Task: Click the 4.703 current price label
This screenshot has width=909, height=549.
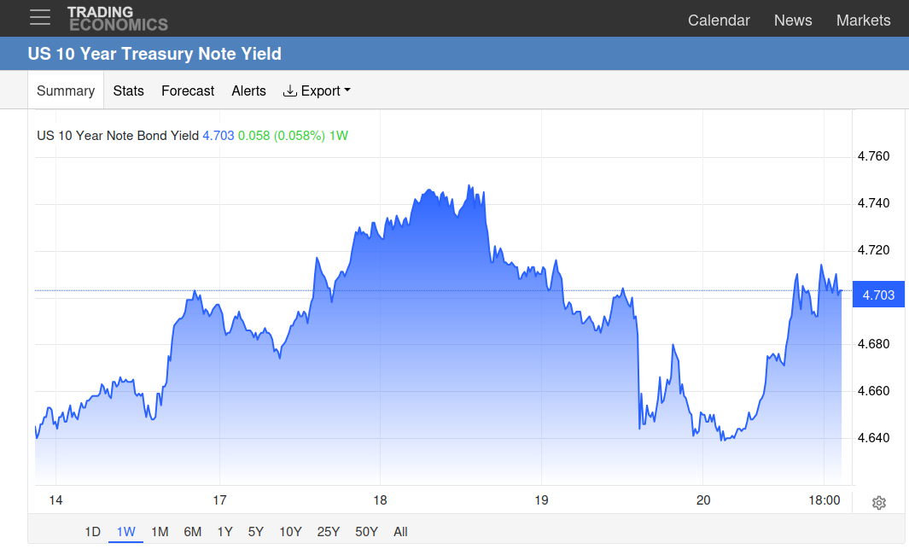Action: tap(878, 295)
